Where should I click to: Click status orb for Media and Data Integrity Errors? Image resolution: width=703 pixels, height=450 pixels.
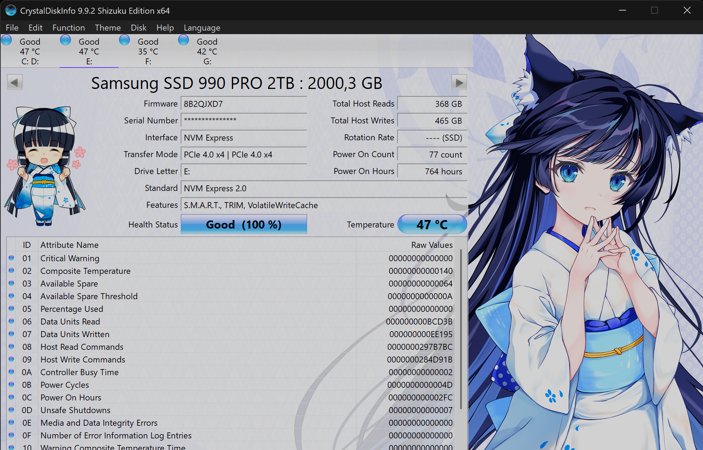coord(11,423)
